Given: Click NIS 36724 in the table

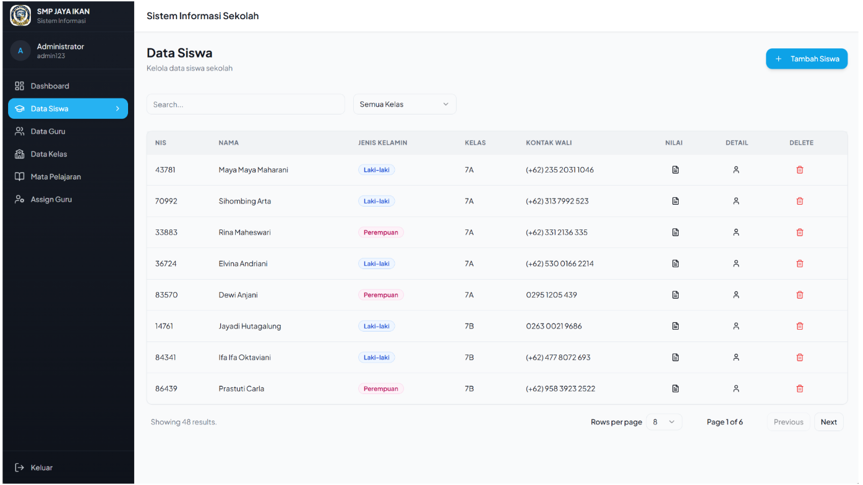Looking at the screenshot, I should coord(166,264).
